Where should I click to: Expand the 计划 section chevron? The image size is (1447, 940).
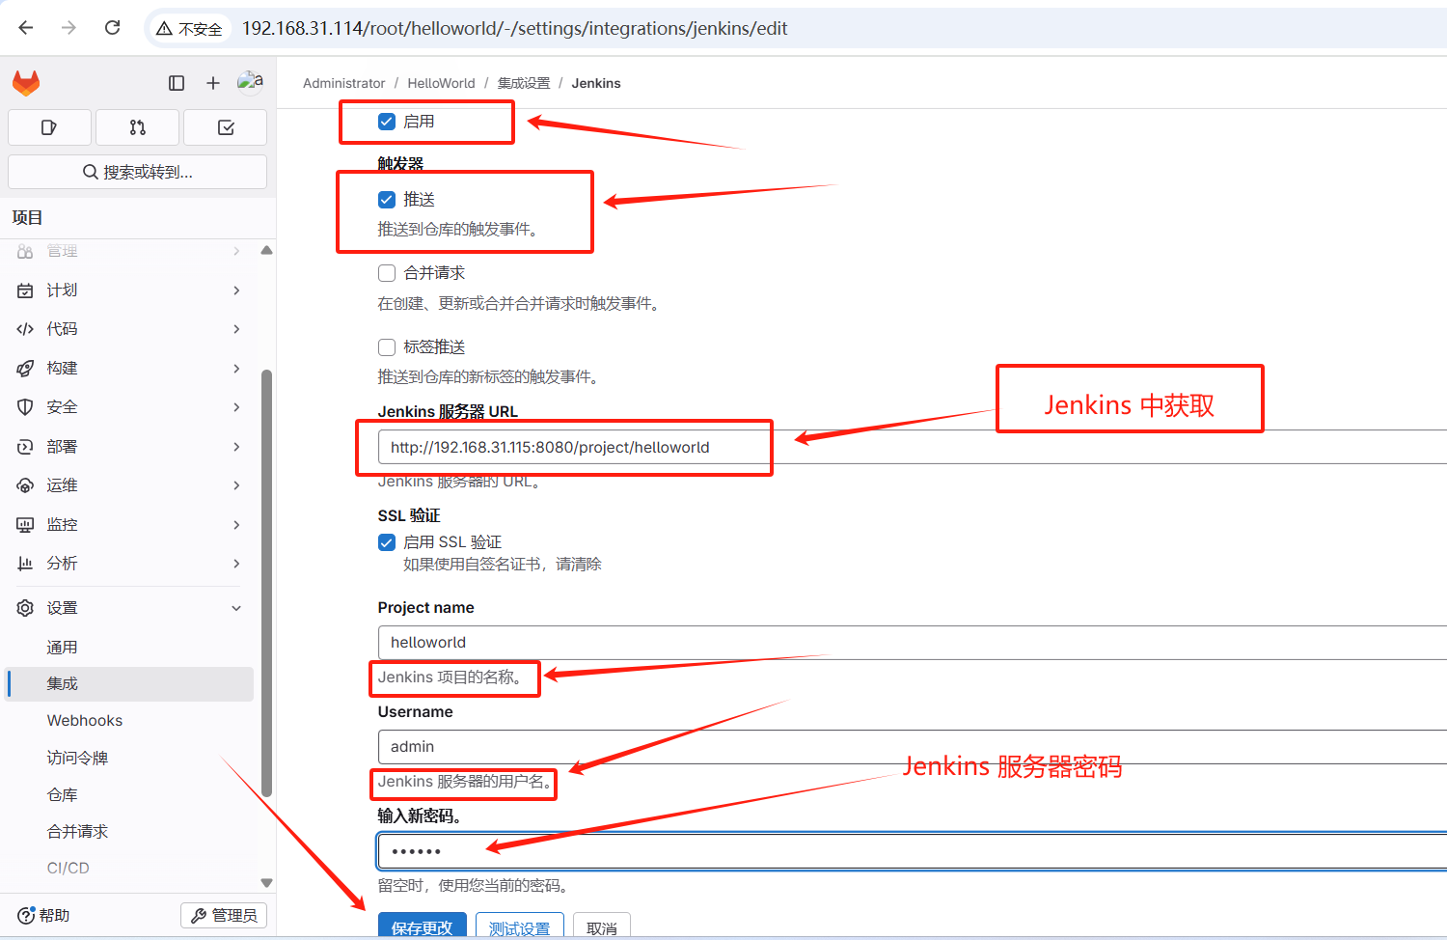click(x=236, y=290)
